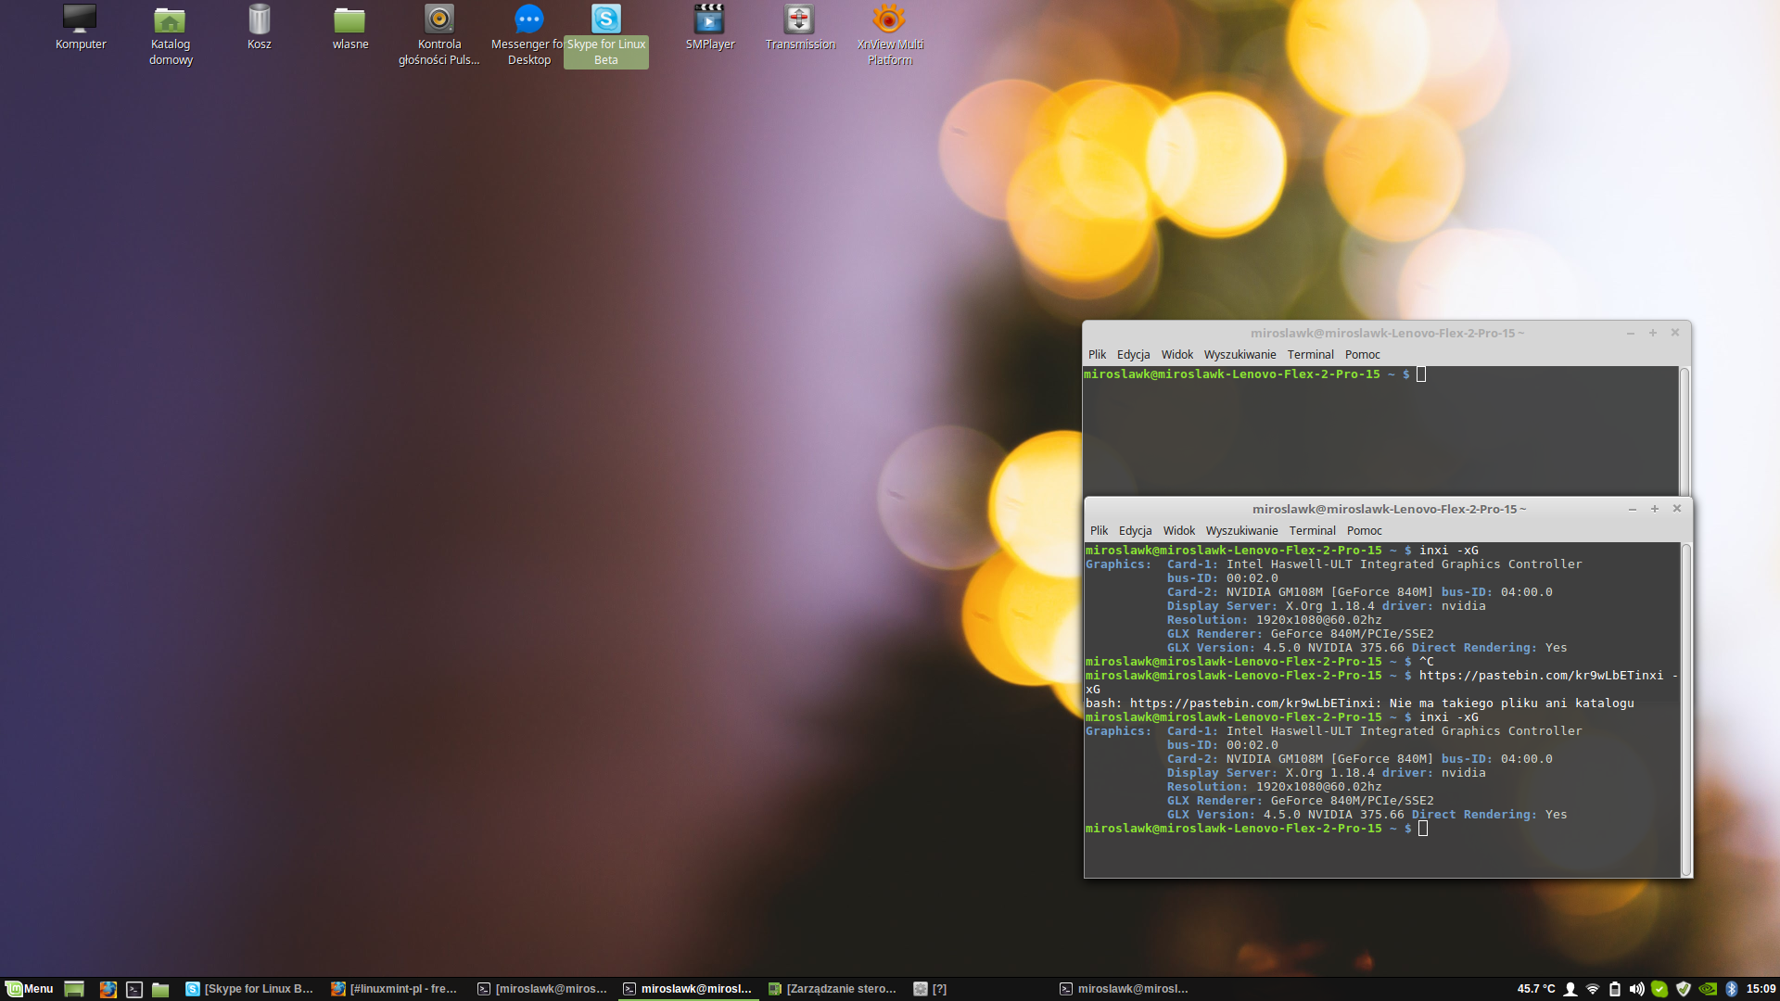Launch Firefox from the panel launcher
This screenshot has height=1001, width=1780.
click(x=108, y=989)
